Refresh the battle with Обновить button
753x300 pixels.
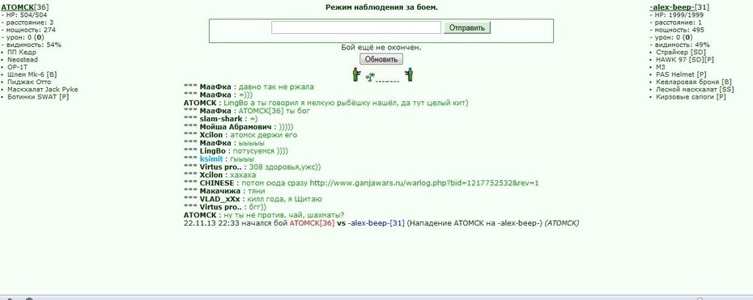pos(381,59)
